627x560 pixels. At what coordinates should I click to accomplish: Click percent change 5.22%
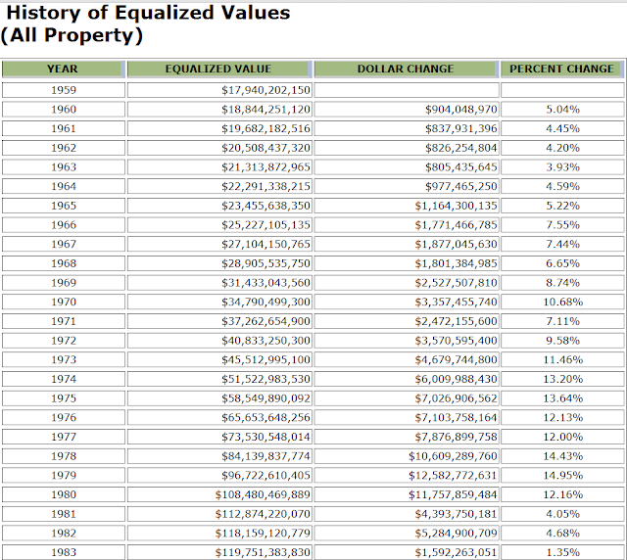point(562,206)
